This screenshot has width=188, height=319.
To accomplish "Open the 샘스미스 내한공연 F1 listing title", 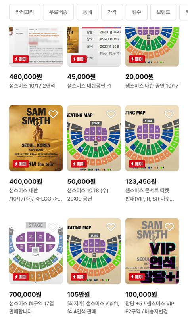I will pyautogui.click(x=89, y=86).
